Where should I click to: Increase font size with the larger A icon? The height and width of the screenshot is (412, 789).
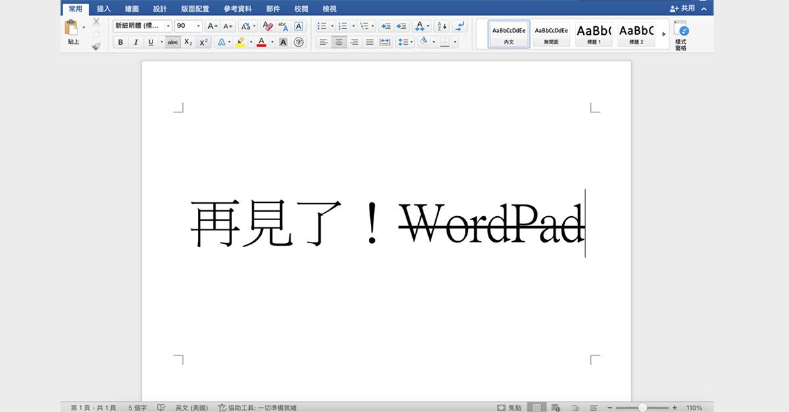coord(212,26)
